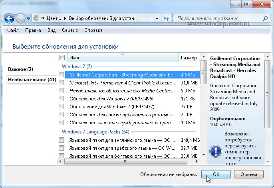The image size is (274, 188).
Task: Enable Microsoft .NET Framework 4 update checkbox
Action: (61, 83)
